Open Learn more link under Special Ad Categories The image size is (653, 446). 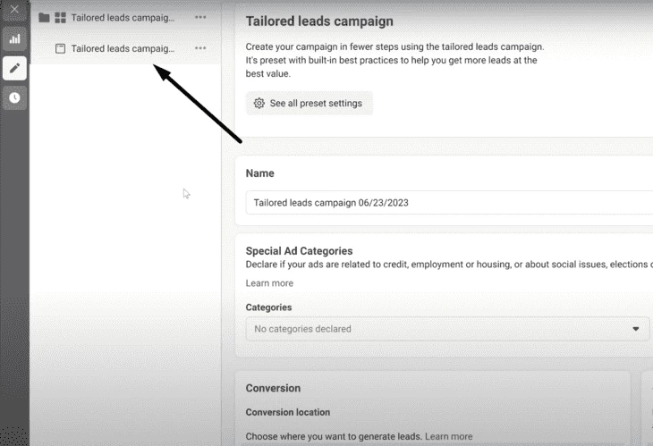coord(269,283)
